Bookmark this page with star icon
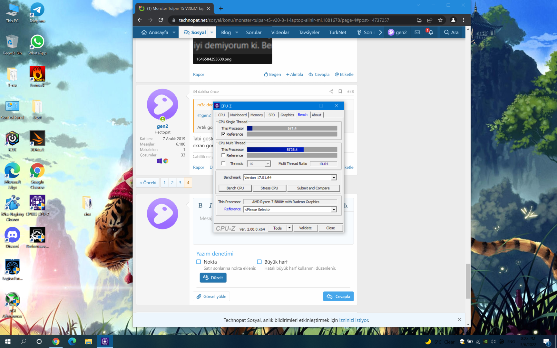 click(440, 20)
